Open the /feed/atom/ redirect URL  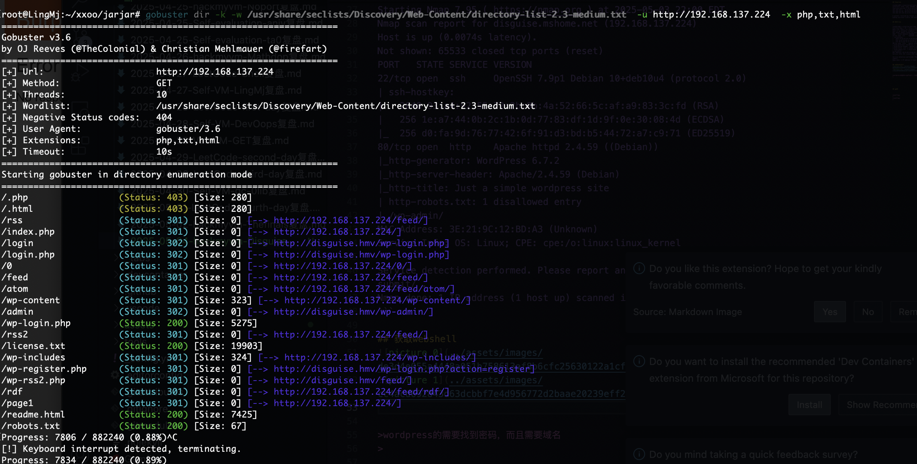[361, 289]
